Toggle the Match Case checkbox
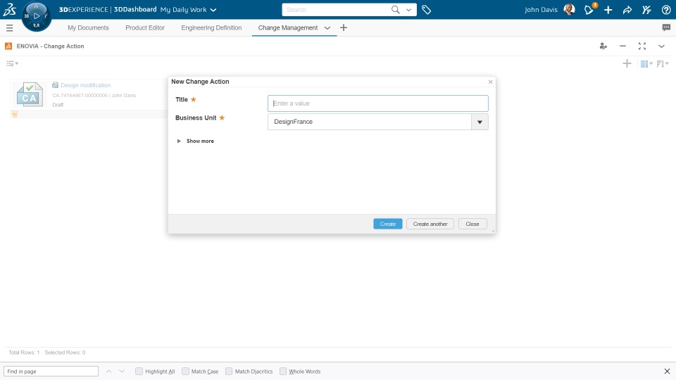The width and height of the screenshot is (676, 380). point(185,371)
